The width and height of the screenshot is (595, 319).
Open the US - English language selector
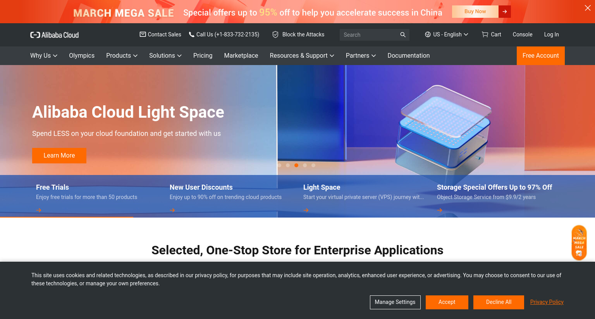coord(447,34)
